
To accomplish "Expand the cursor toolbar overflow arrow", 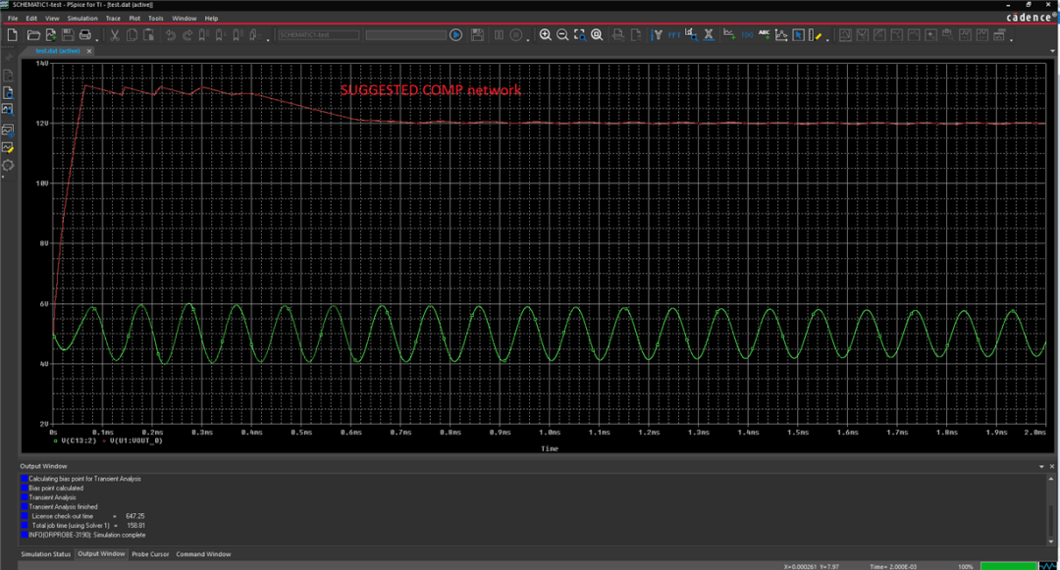I will tap(1011, 39).
